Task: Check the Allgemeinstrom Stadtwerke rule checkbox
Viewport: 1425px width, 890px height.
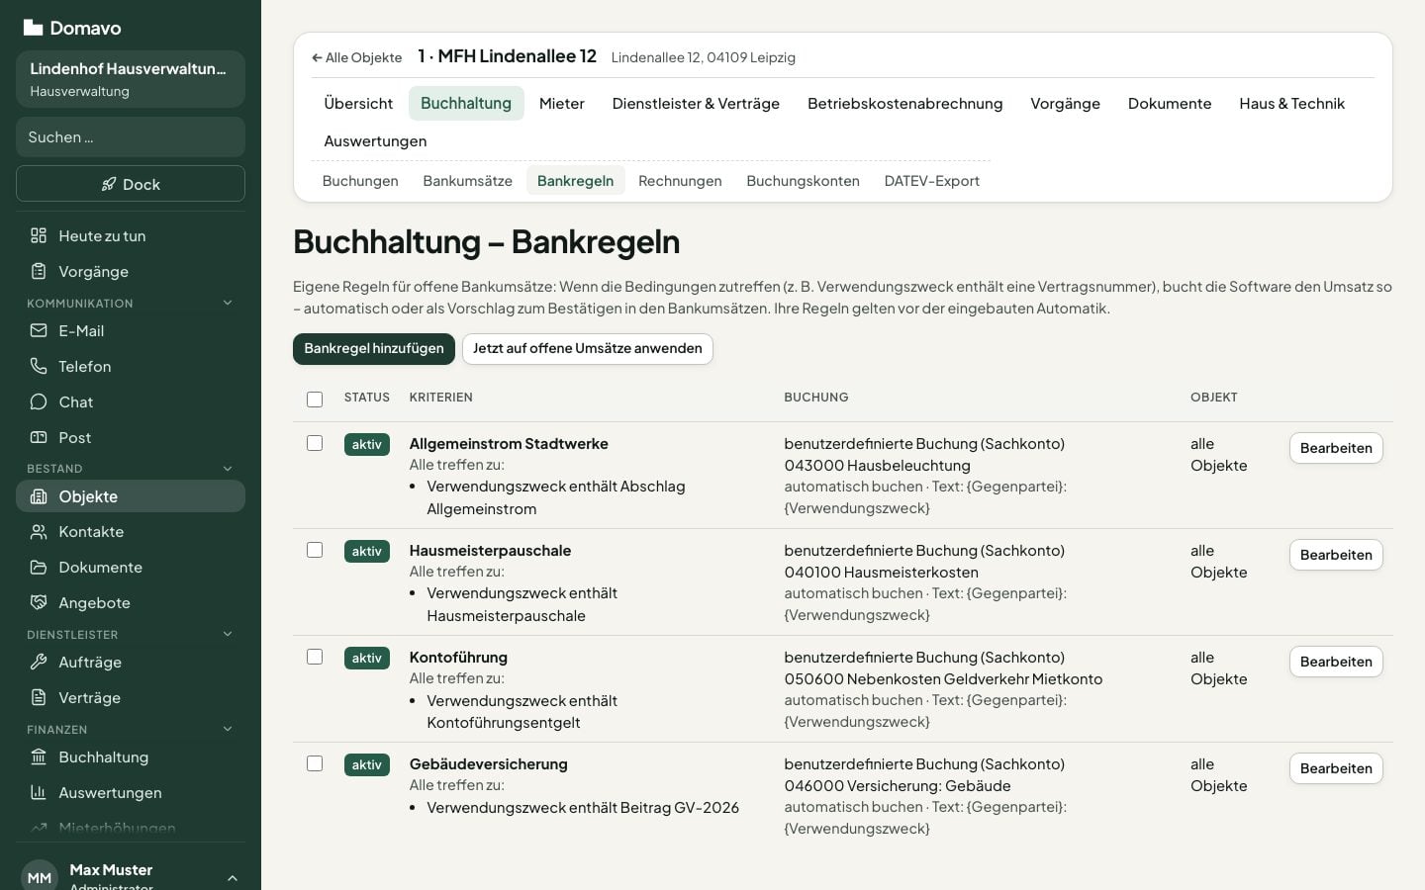Action: [x=315, y=443]
